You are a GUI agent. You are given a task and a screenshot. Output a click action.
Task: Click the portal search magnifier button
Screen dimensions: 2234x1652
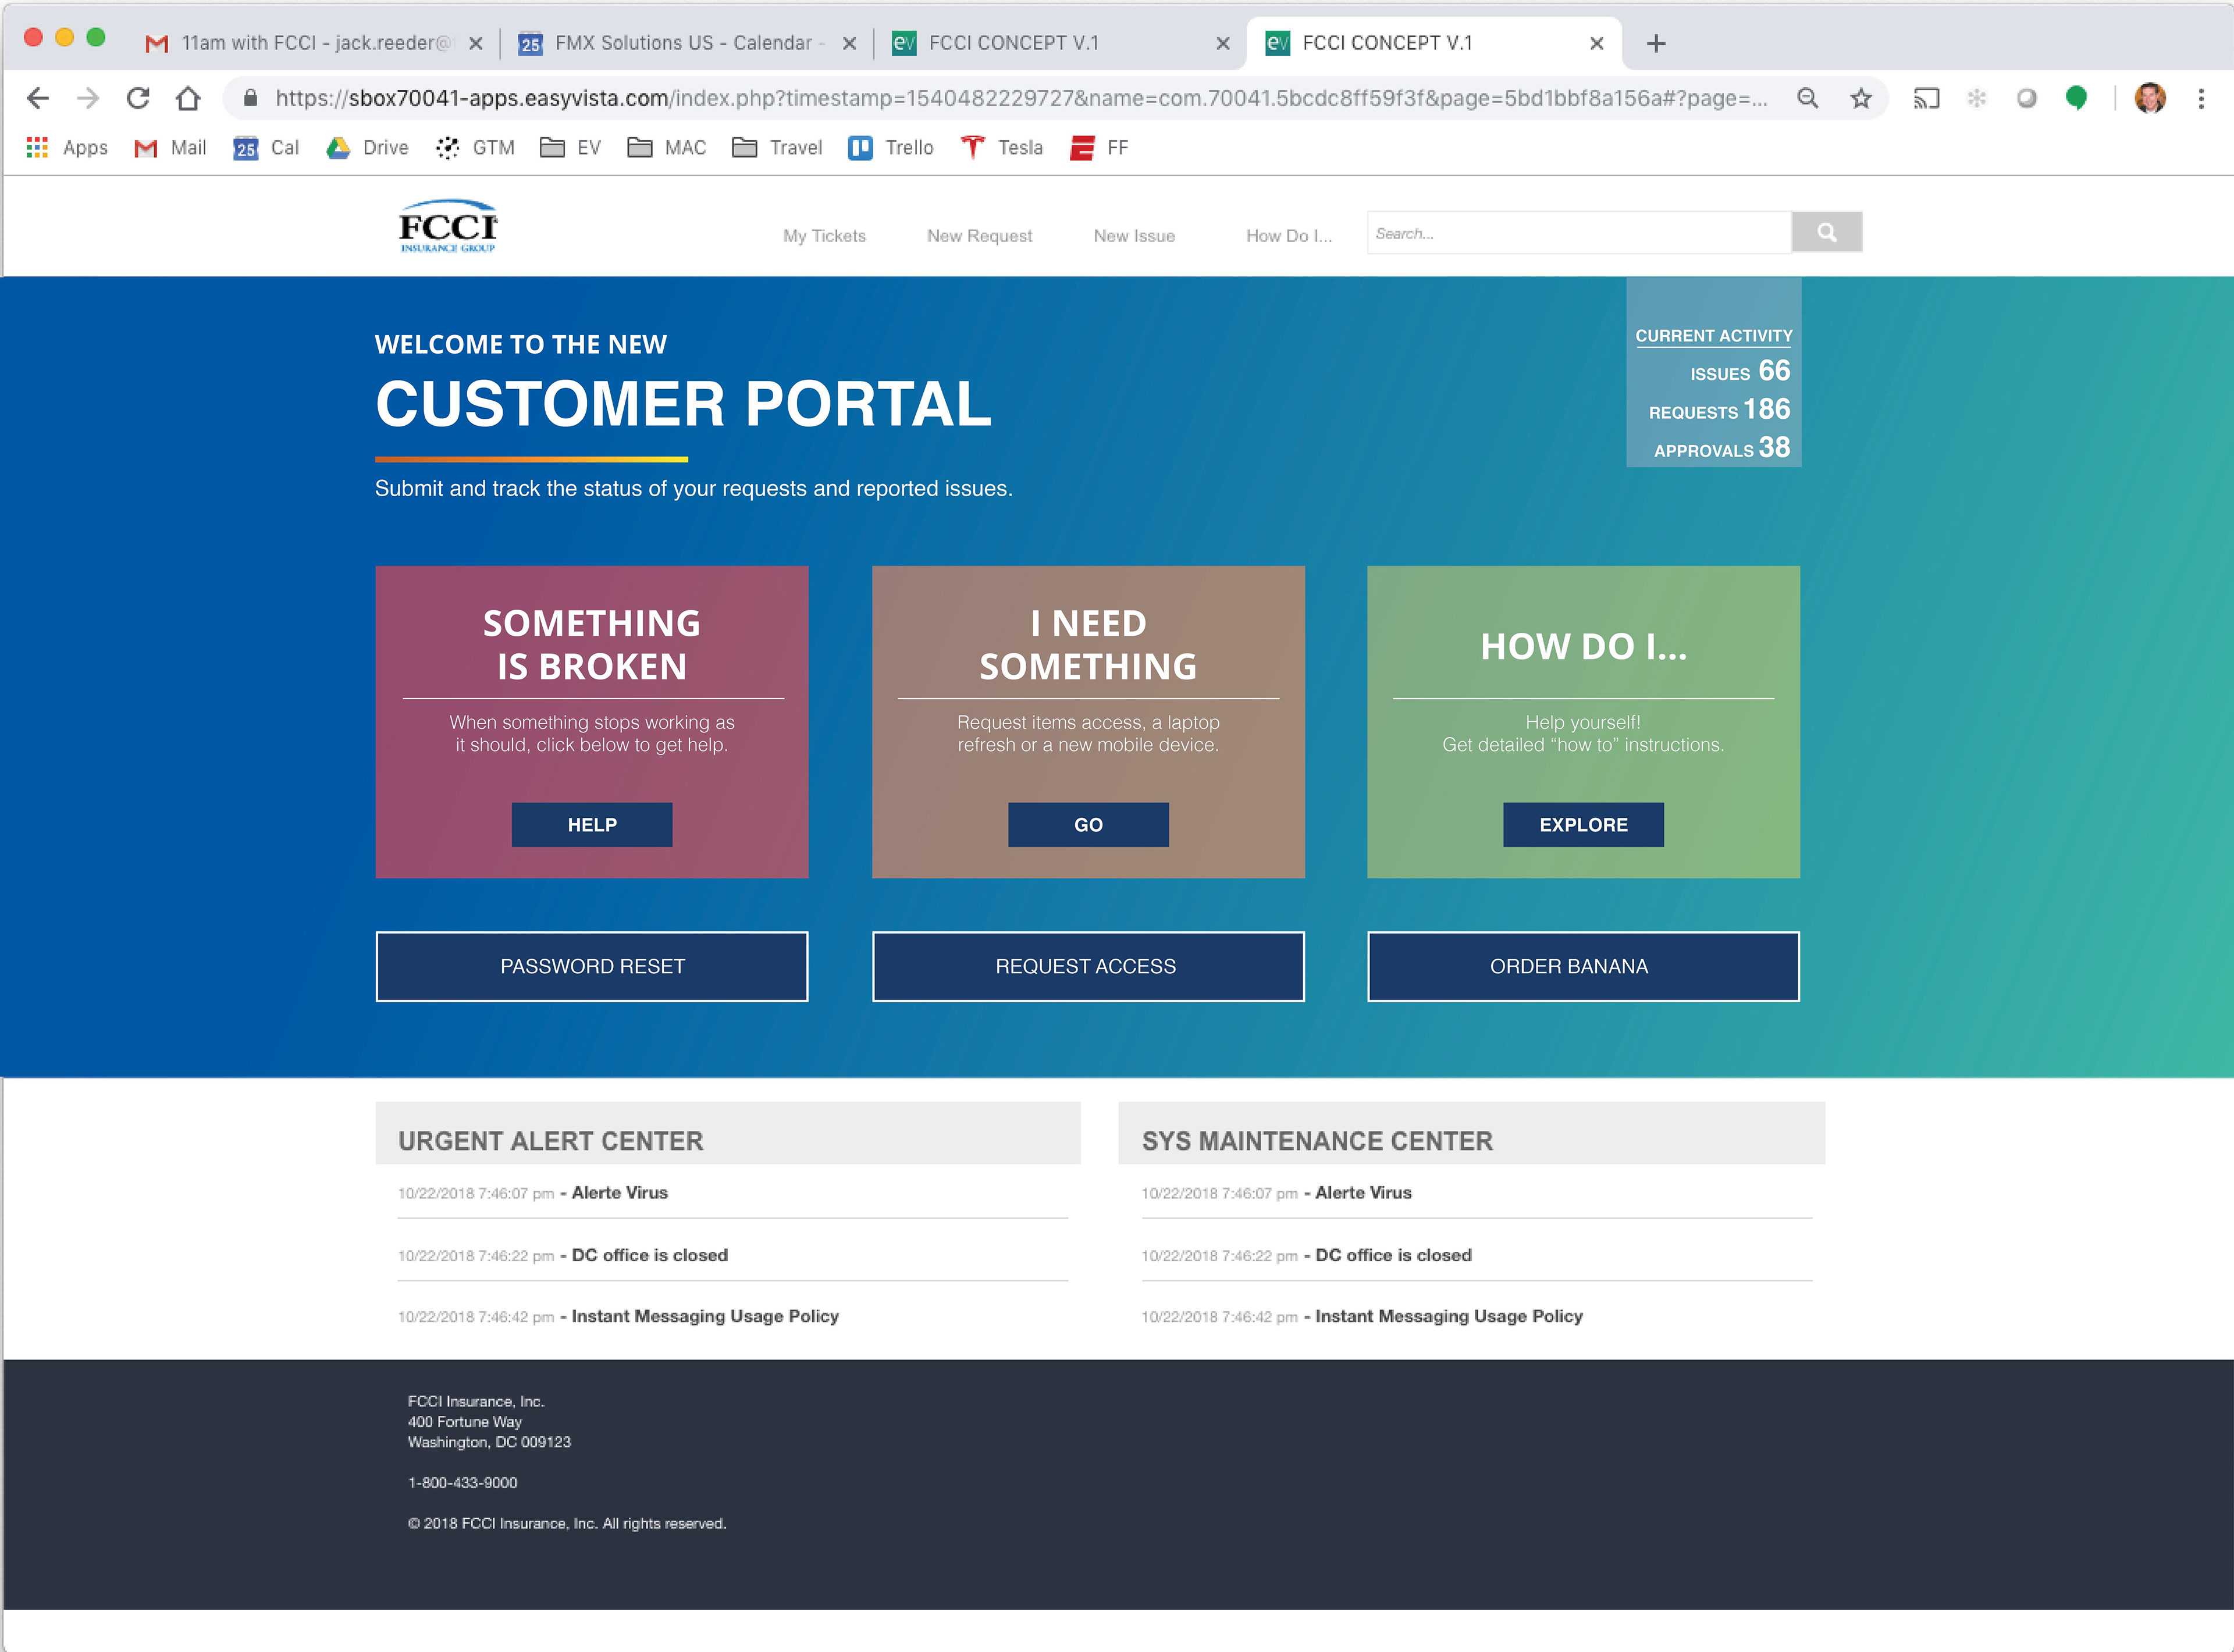click(x=1825, y=233)
